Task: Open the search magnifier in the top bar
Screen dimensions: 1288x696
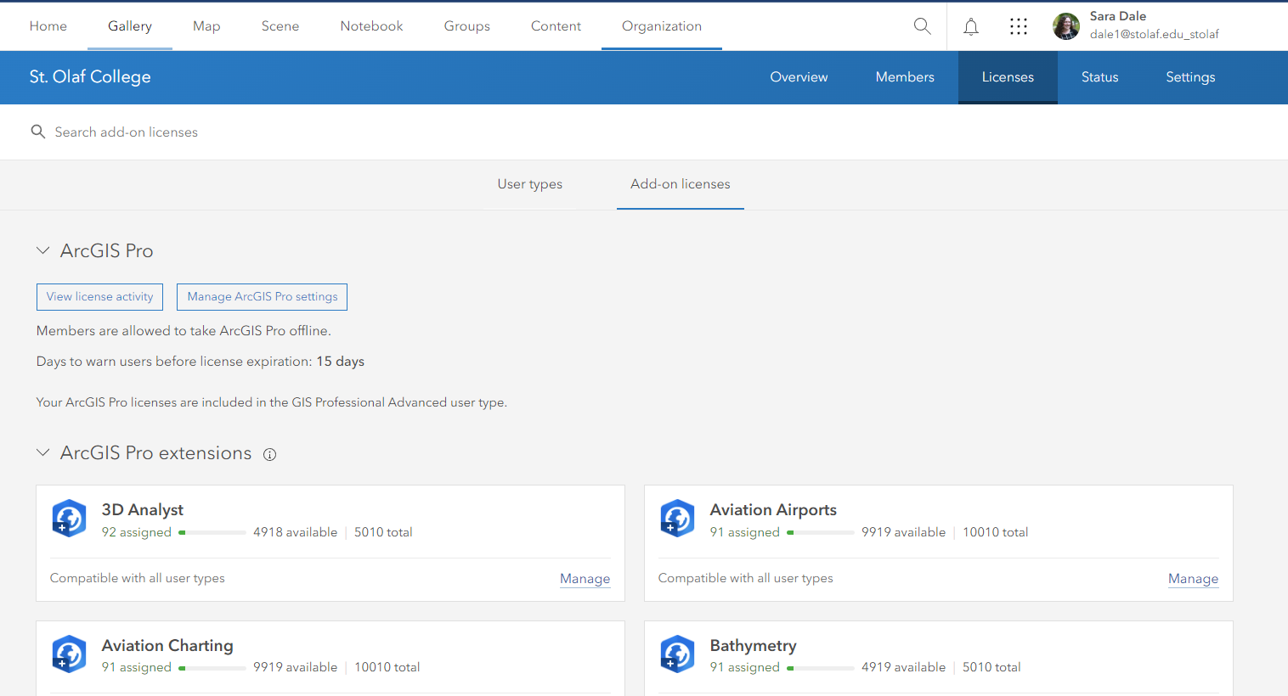Action: click(922, 26)
